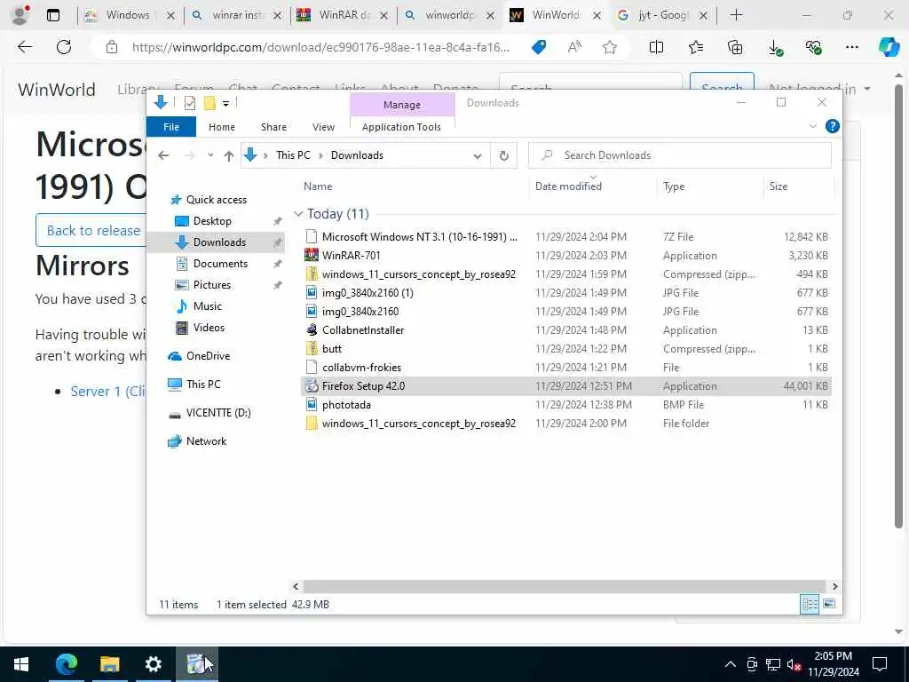
Task: Open Edge Collections toolbar button
Action: tap(734, 48)
